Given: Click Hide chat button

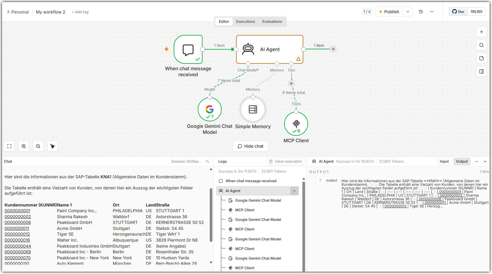Looking at the screenshot, I should [250, 146].
